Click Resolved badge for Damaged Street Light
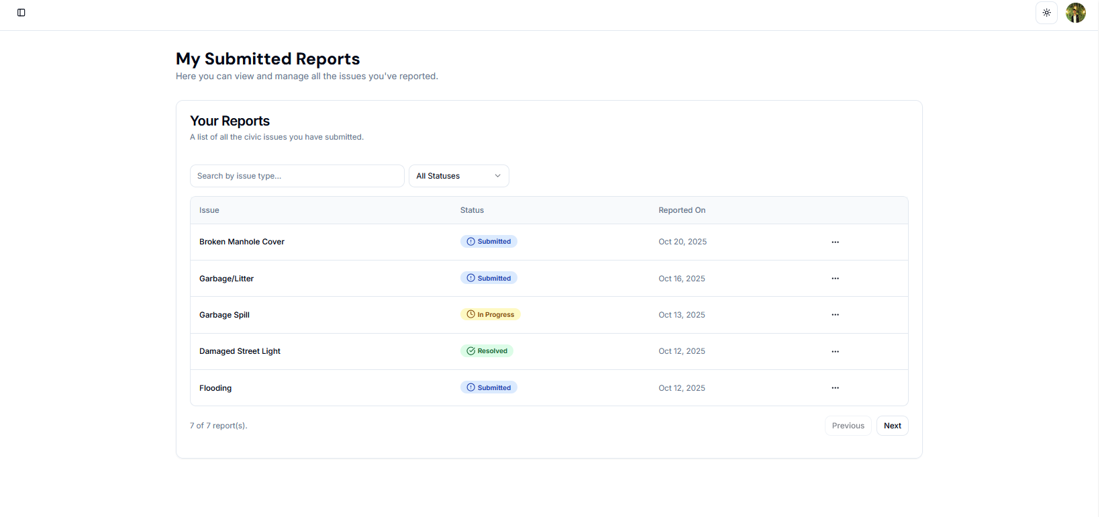Screen dimensions: 1102x517 pyautogui.click(x=487, y=351)
